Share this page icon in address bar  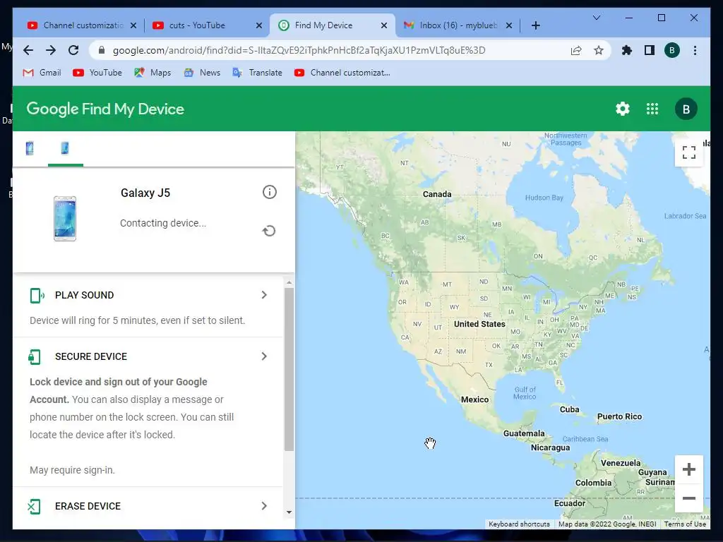tap(576, 50)
